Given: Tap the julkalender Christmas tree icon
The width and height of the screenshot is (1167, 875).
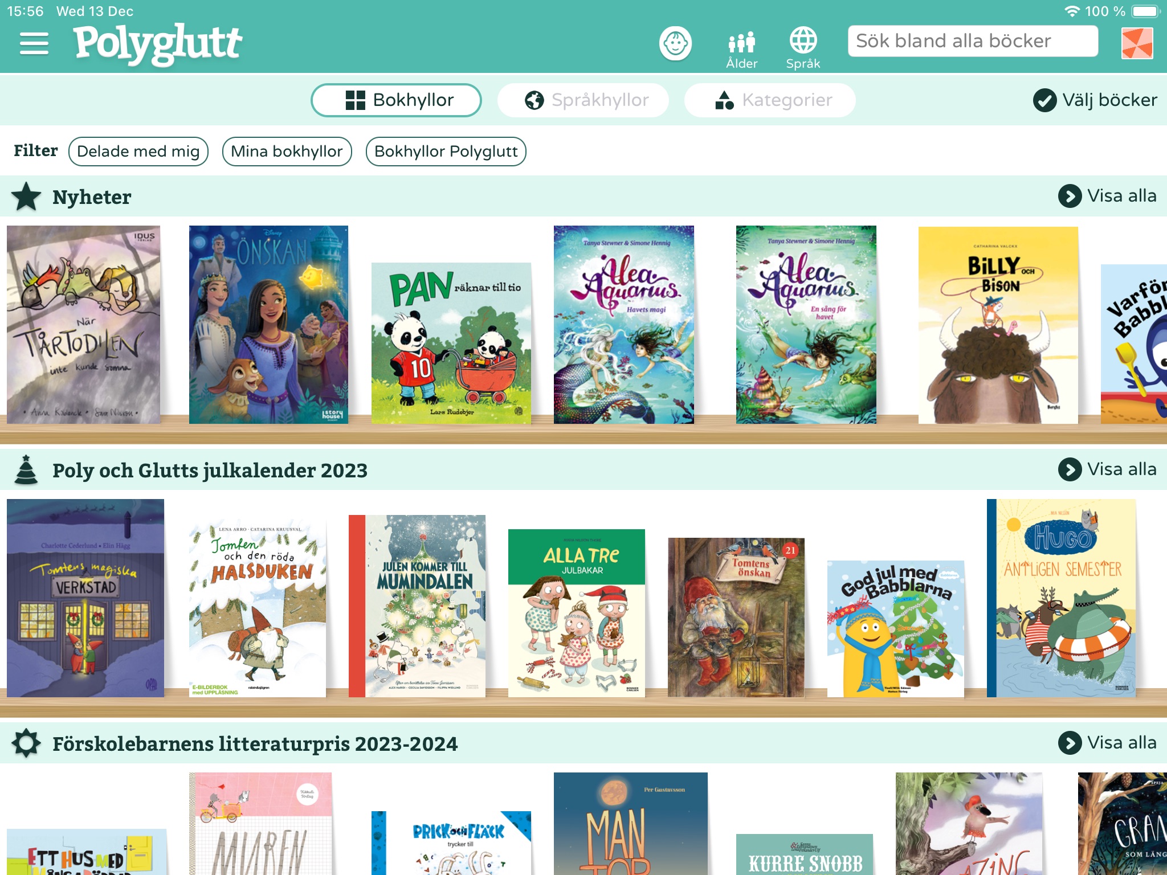Looking at the screenshot, I should pos(26,470).
